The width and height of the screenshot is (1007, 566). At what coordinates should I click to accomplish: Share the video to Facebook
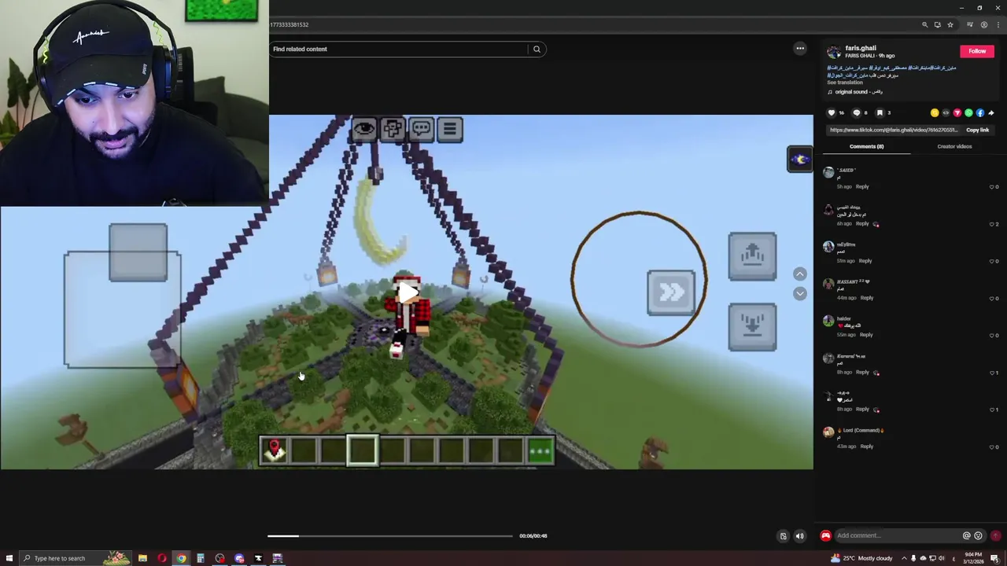click(979, 112)
